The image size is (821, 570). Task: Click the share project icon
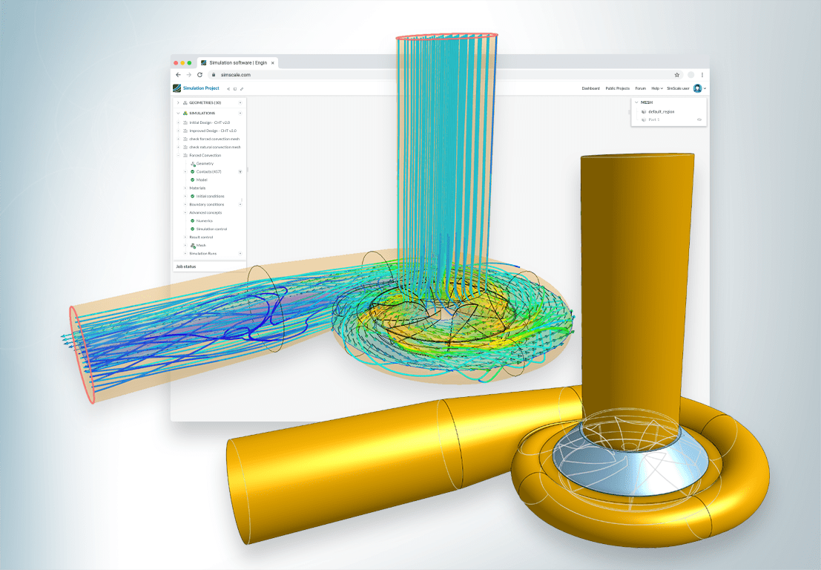(228, 88)
